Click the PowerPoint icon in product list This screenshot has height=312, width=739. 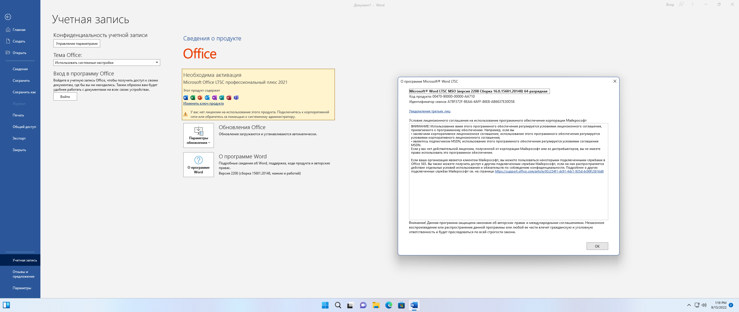[200, 98]
